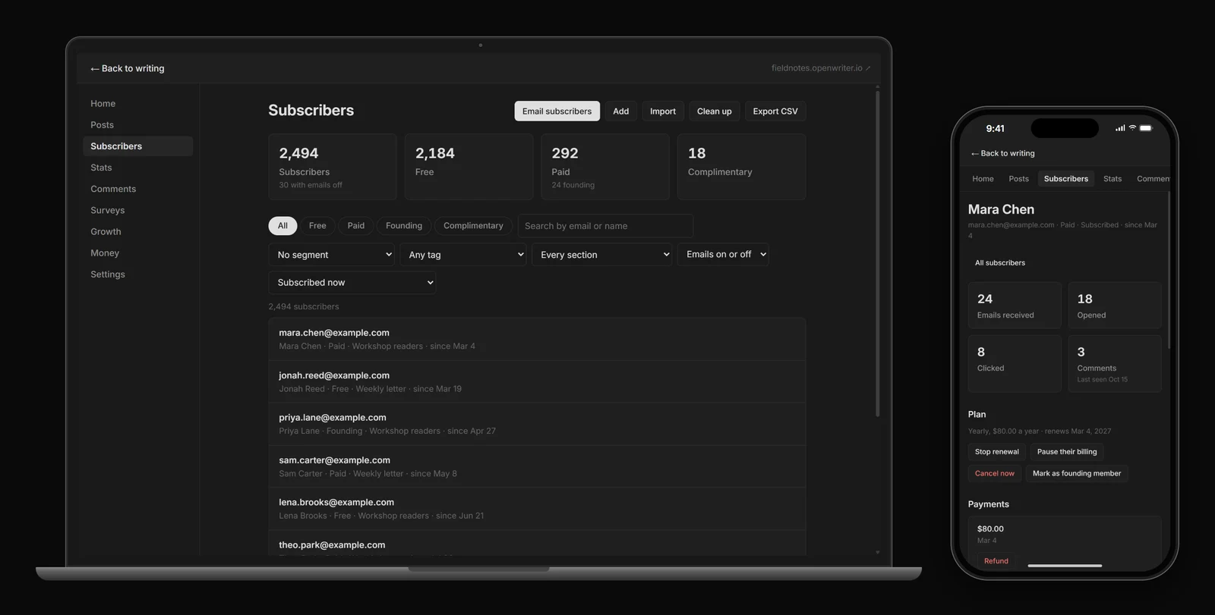
Task: Open Surveys in sidebar
Action: click(x=137, y=210)
